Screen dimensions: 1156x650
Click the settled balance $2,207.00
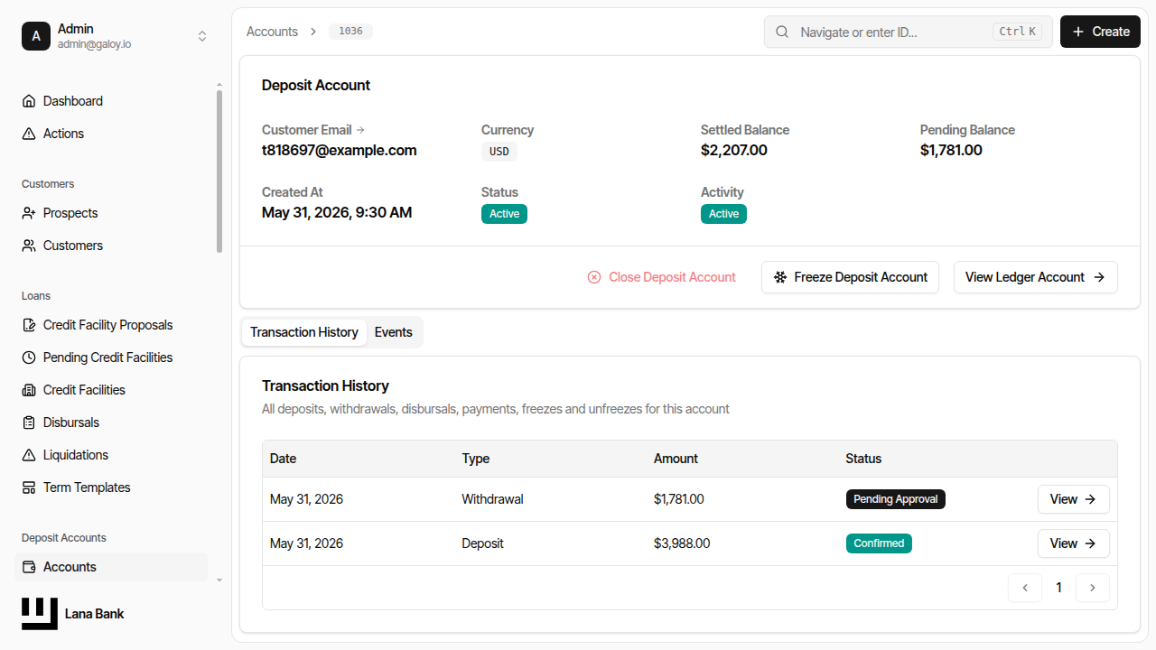[x=734, y=150]
